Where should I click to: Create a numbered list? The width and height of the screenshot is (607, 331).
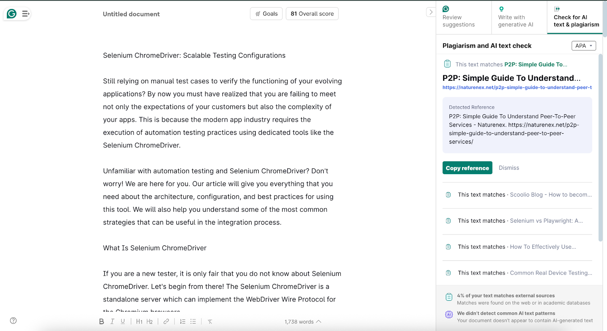click(x=182, y=322)
